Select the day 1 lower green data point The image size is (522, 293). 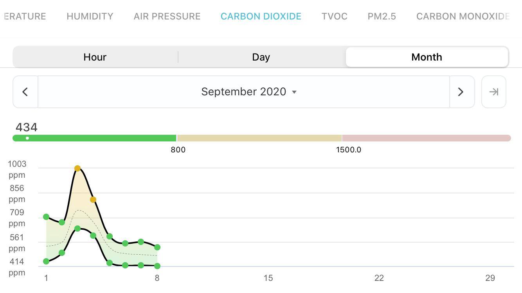point(46,261)
